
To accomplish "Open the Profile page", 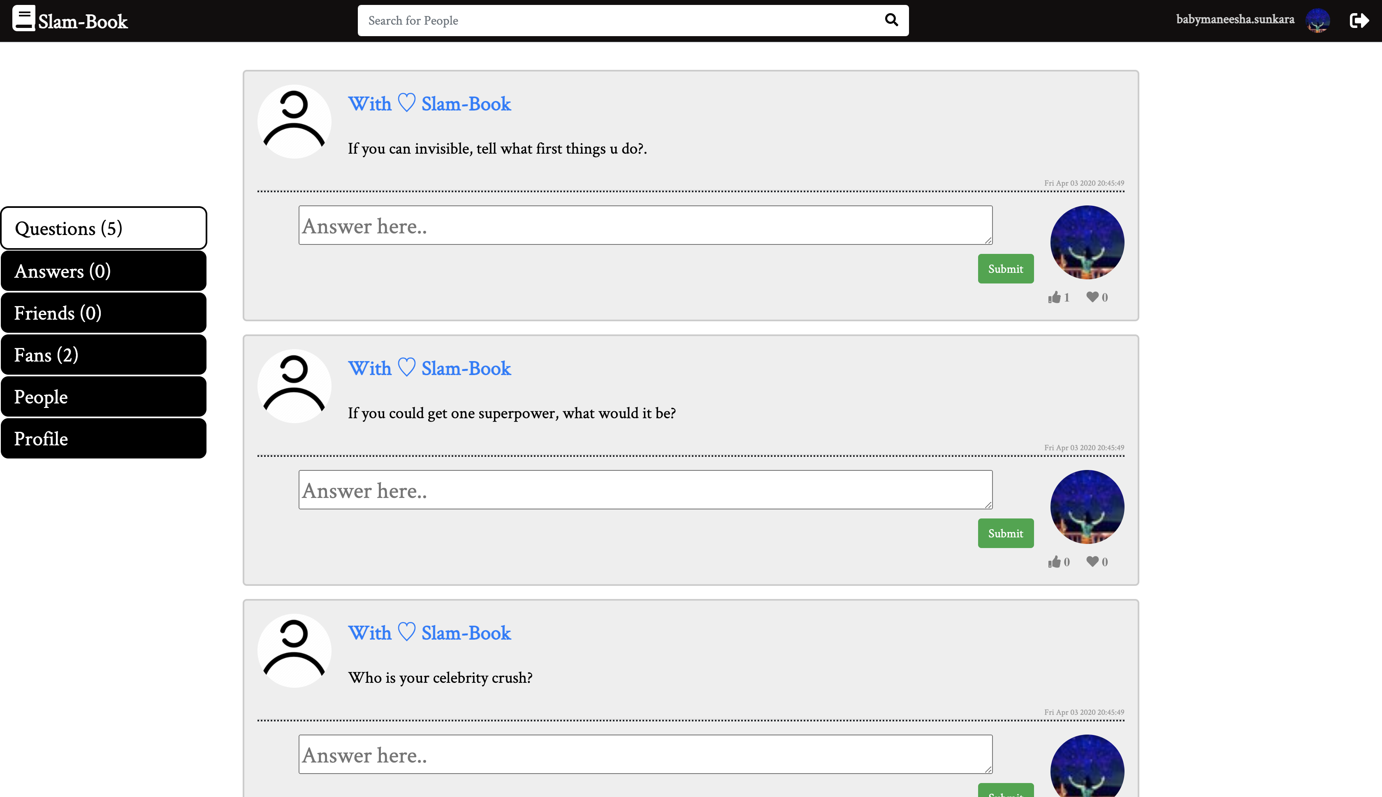I will [104, 438].
